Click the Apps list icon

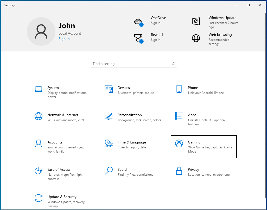[x=179, y=116]
